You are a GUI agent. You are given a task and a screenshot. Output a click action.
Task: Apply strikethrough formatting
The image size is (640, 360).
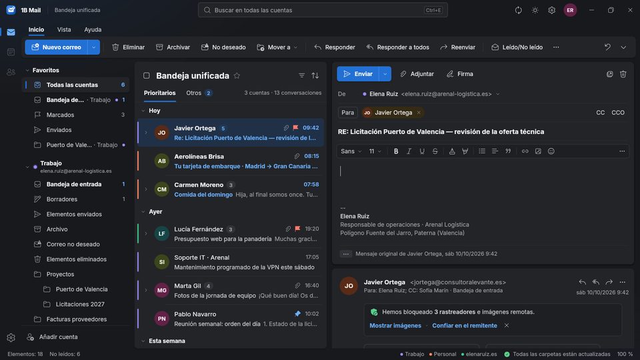[435, 151]
